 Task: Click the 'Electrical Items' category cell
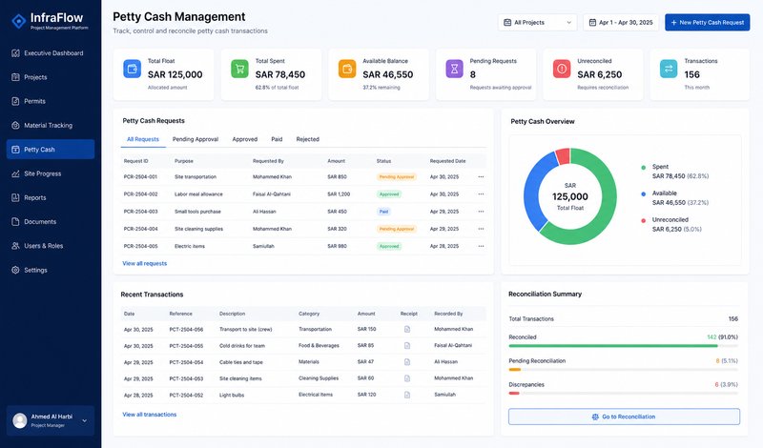[316, 395]
